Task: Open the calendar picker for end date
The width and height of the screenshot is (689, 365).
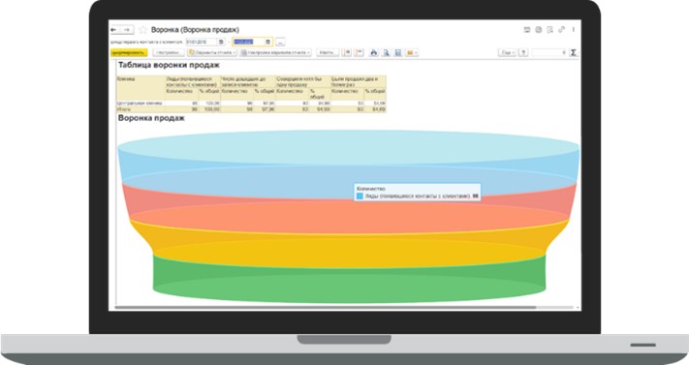Action: coord(268,43)
